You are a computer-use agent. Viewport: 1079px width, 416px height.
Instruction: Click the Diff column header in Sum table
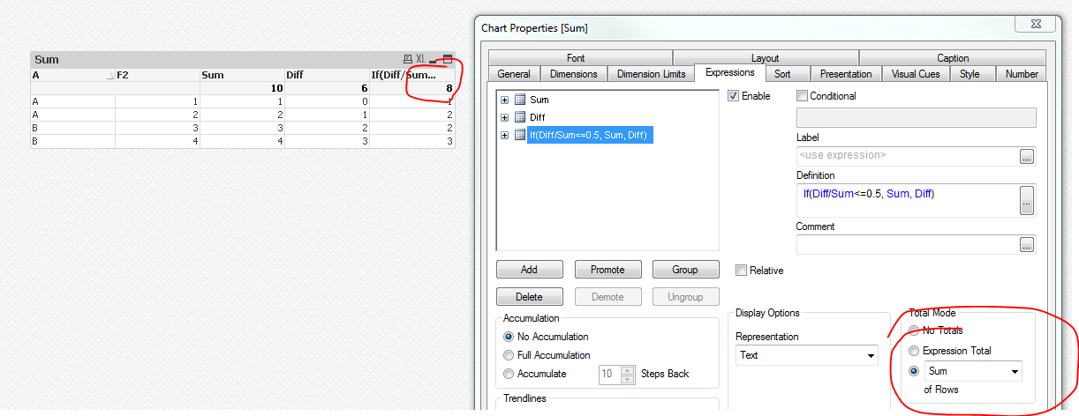click(x=327, y=76)
